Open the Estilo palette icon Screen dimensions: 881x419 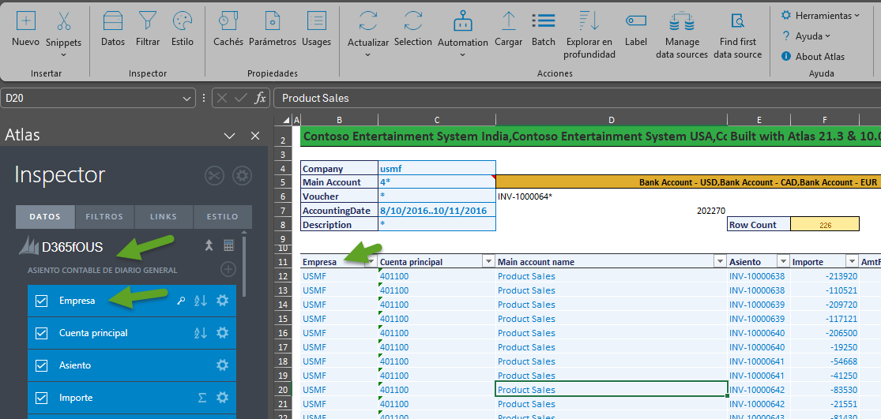click(182, 21)
